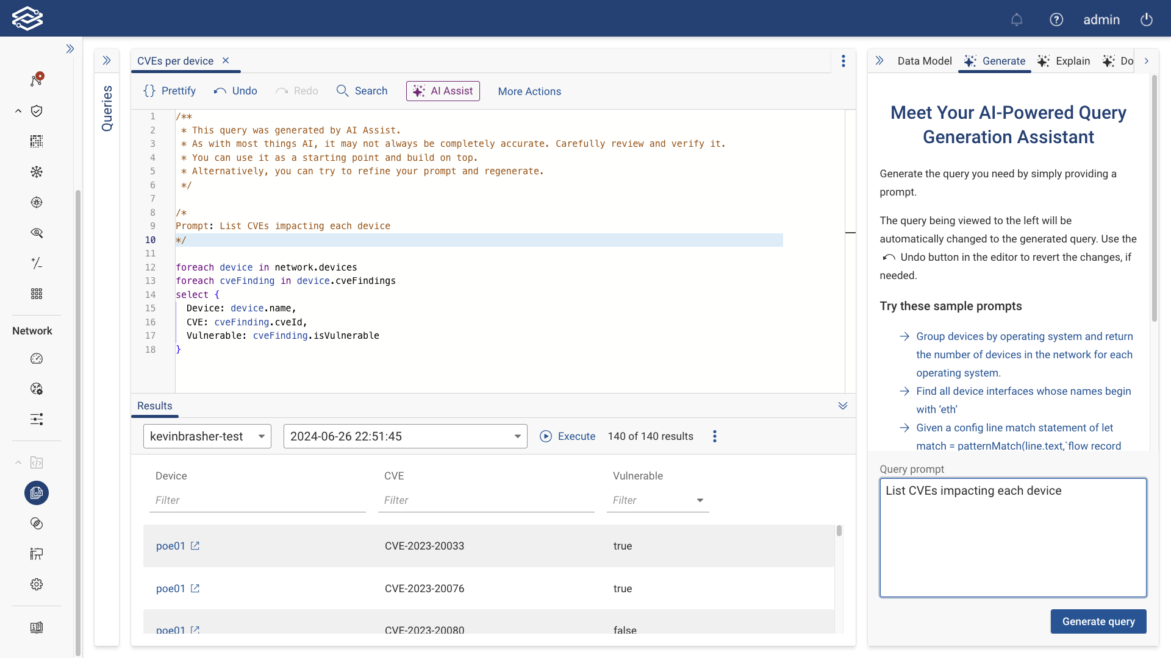Open the documentation book icon at sidebar bottom
Viewport: 1171px width, 658px height.
tap(37, 628)
